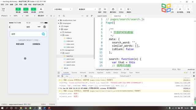Open the Details icon
This screenshot has width=196, height=110.
click(x=188, y=9)
